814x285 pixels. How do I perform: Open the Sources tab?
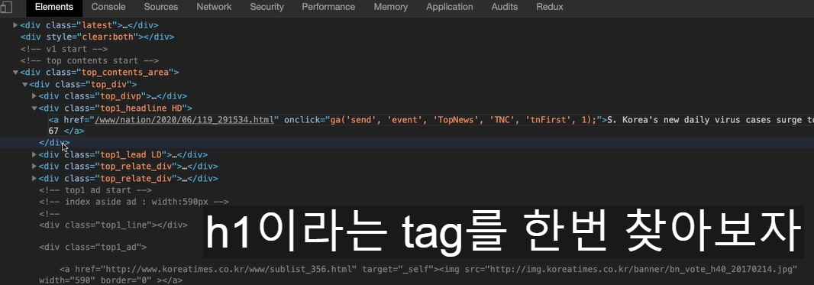tap(161, 8)
